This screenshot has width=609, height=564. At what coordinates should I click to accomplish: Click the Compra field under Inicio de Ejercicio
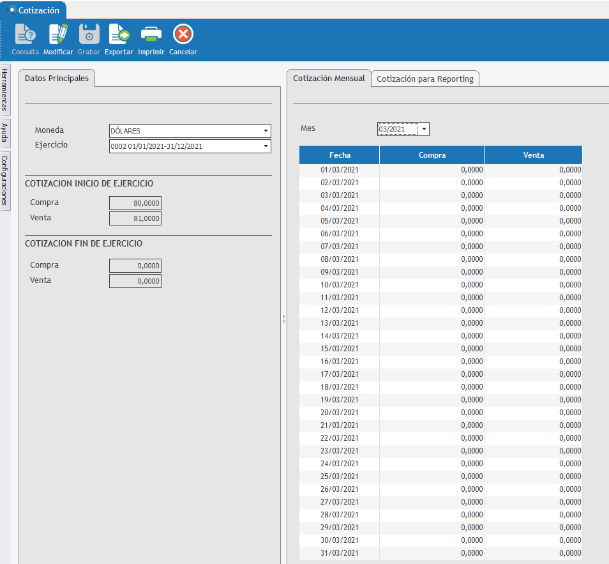tap(135, 204)
